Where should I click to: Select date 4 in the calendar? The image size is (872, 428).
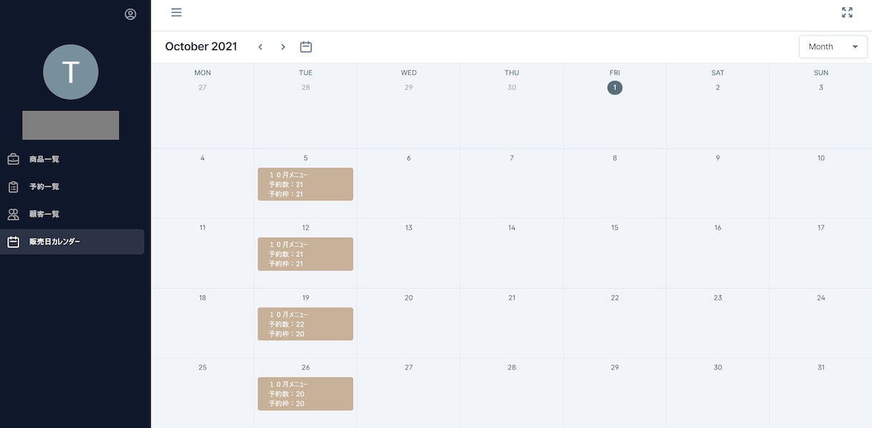coord(202,158)
